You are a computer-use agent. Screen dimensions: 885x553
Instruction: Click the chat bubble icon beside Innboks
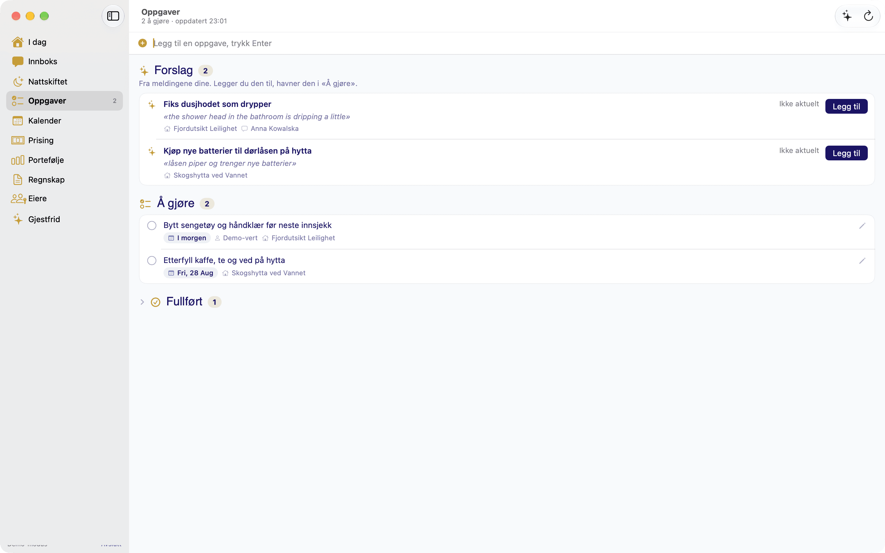(18, 61)
